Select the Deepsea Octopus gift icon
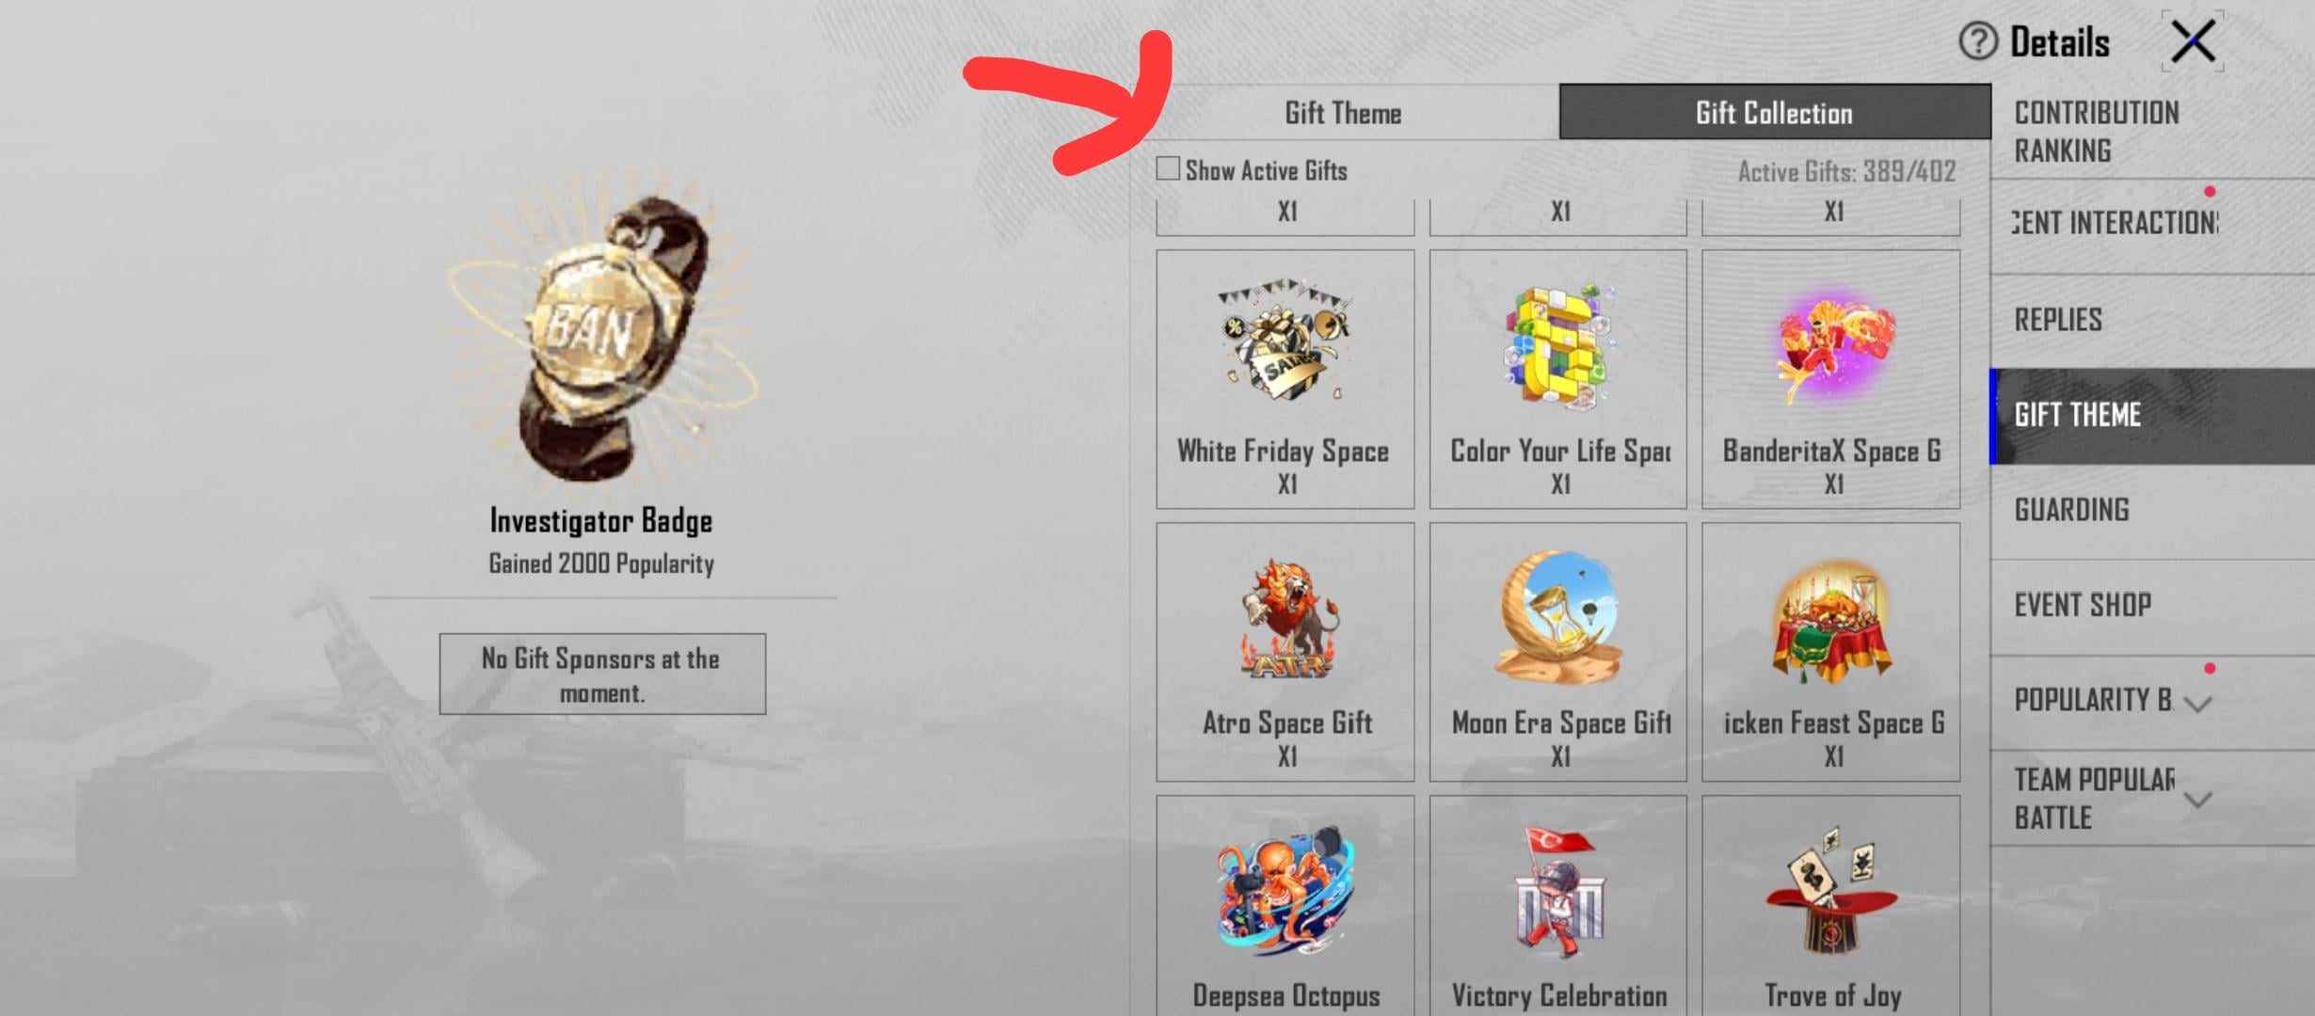2315x1016 pixels. (x=1285, y=890)
